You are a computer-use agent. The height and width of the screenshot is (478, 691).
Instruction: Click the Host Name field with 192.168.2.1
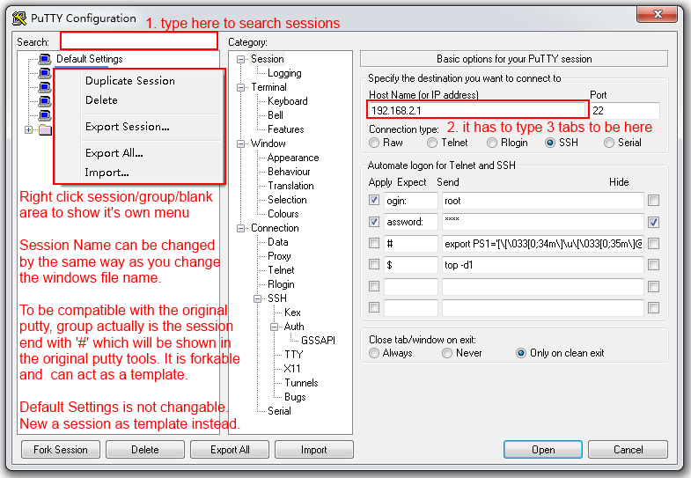[478, 110]
